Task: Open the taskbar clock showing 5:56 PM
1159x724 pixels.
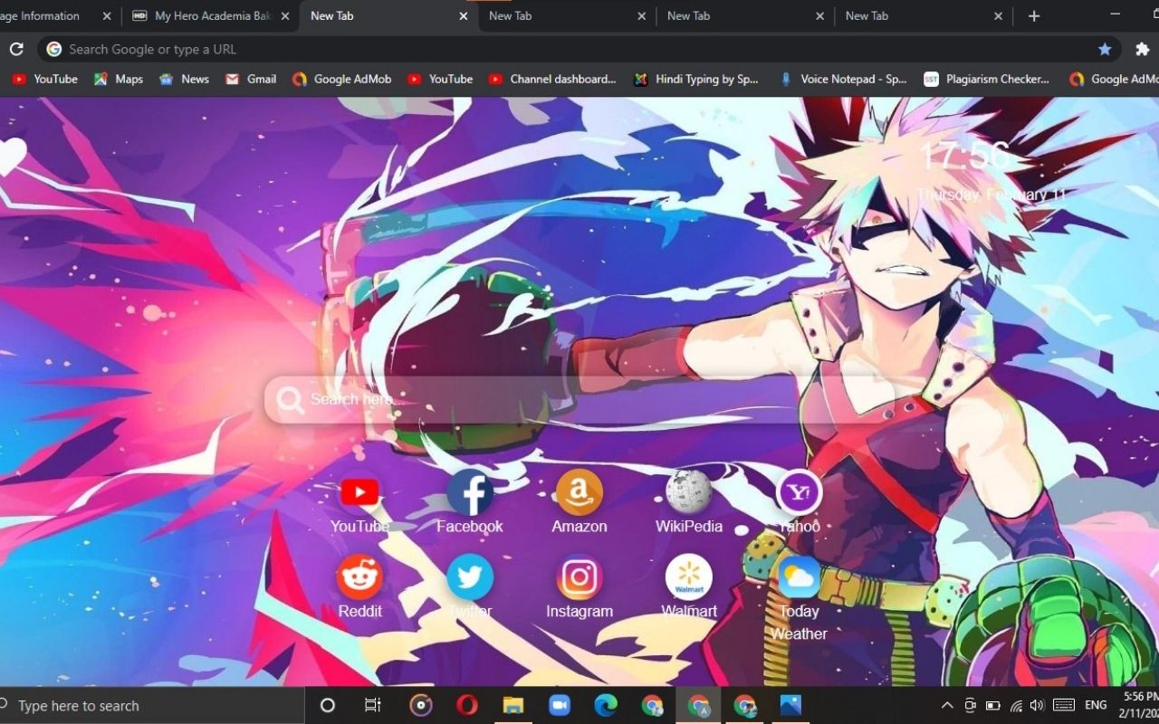Action: tap(1139, 706)
